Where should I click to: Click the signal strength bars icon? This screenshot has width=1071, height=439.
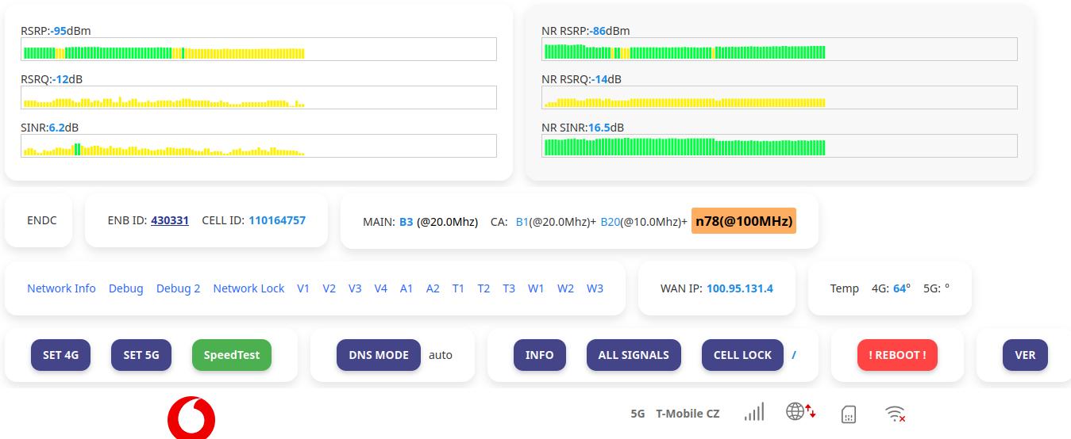754,412
